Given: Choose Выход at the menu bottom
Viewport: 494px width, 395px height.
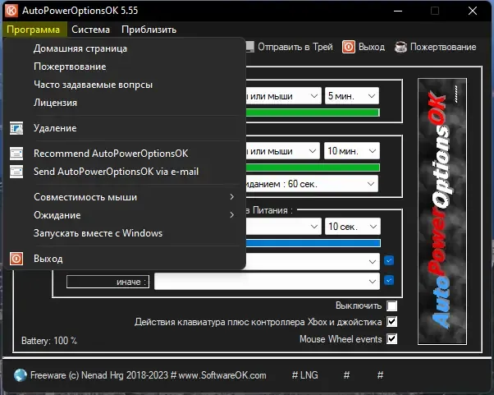Looking at the screenshot, I should (x=124, y=259).
